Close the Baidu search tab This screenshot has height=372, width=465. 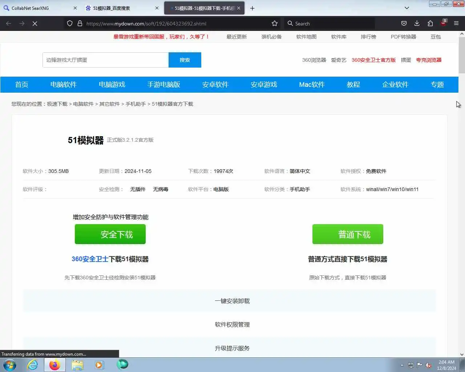pyautogui.click(x=157, y=8)
